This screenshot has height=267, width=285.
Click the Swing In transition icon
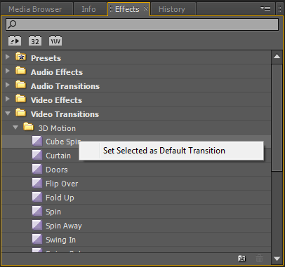(37, 239)
